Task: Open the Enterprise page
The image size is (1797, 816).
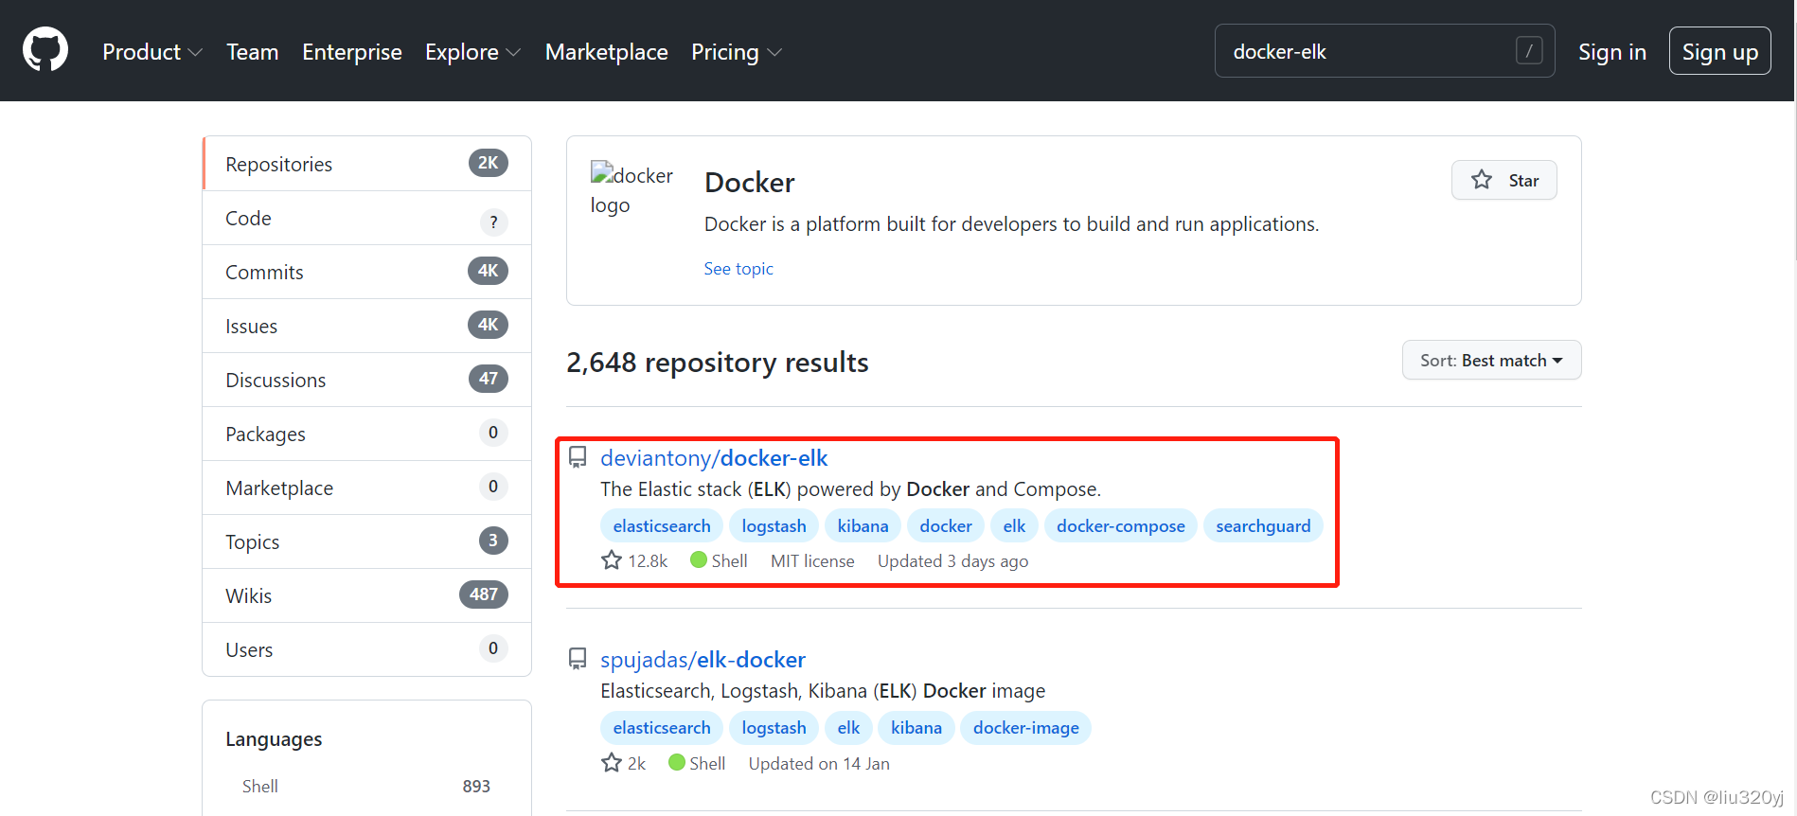Action: pyautogui.click(x=352, y=52)
